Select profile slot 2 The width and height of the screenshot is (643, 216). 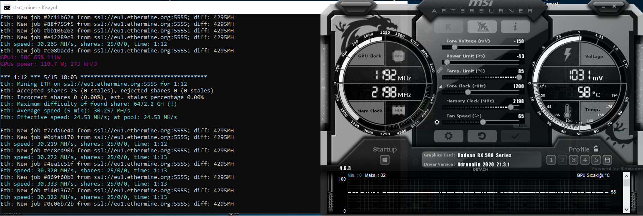[562, 160]
